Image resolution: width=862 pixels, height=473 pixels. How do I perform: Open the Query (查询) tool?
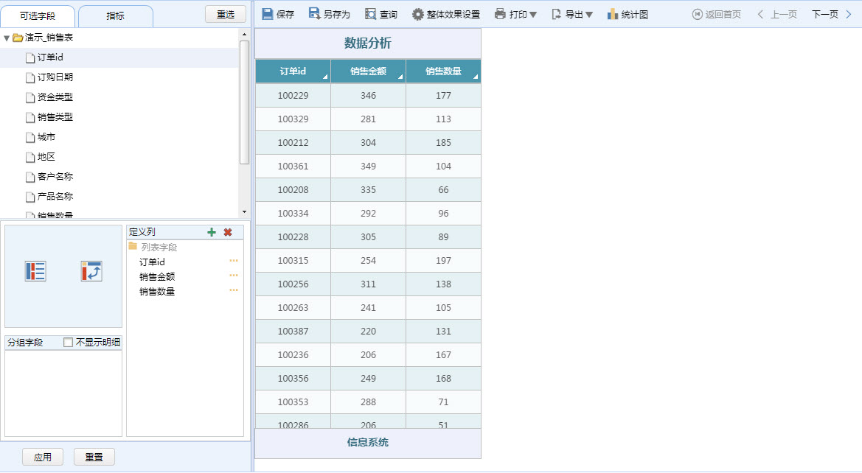[x=371, y=14]
